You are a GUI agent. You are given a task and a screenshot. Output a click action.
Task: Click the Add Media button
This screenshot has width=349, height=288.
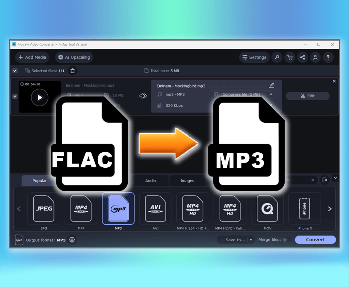[x=32, y=57]
